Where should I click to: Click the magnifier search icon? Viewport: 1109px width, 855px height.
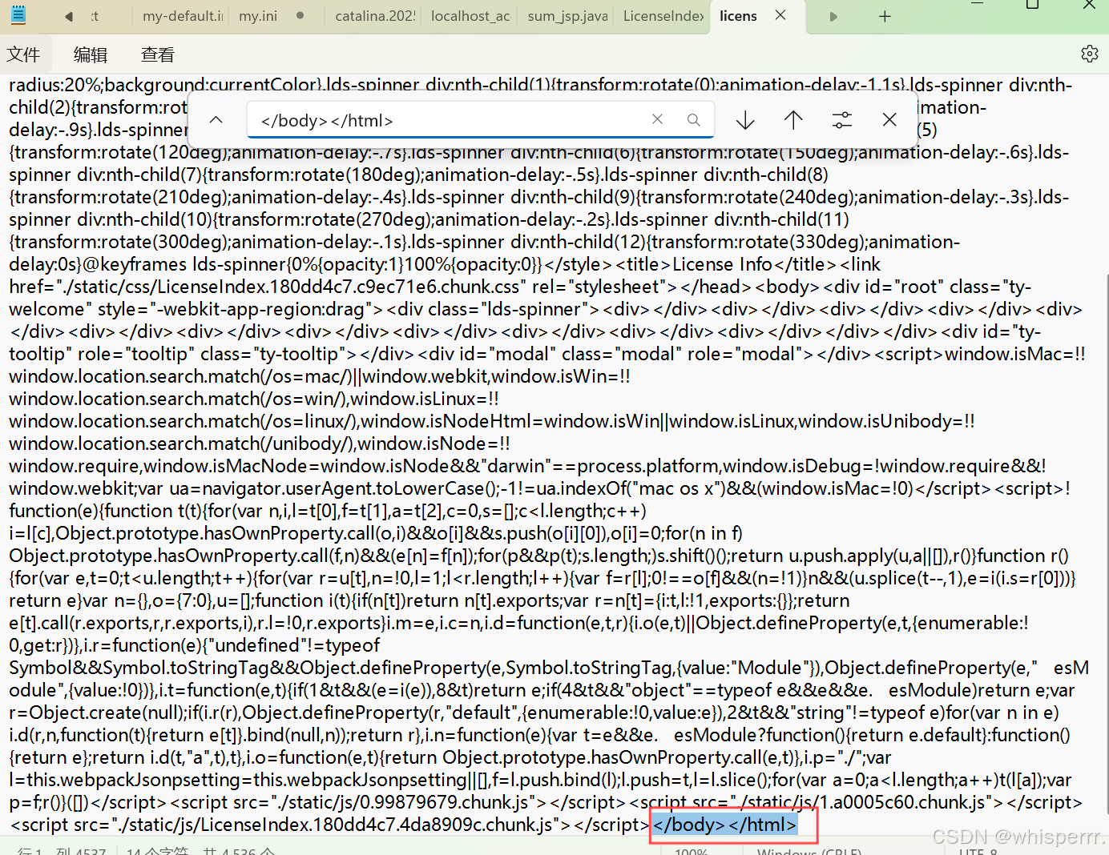click(x=693, y=120)
